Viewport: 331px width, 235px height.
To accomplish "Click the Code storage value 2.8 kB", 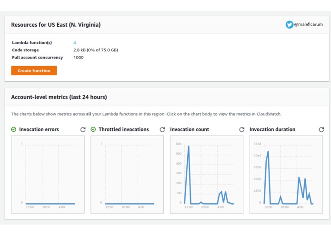I will (x=96, y=50).
